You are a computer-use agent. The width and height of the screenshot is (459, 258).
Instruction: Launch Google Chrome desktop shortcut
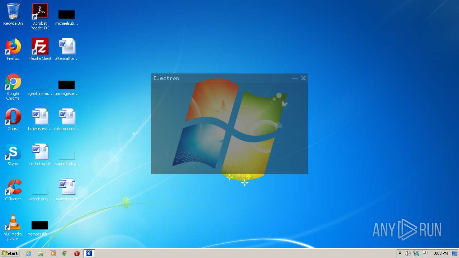pyautogui.click(x=13, y=87)
